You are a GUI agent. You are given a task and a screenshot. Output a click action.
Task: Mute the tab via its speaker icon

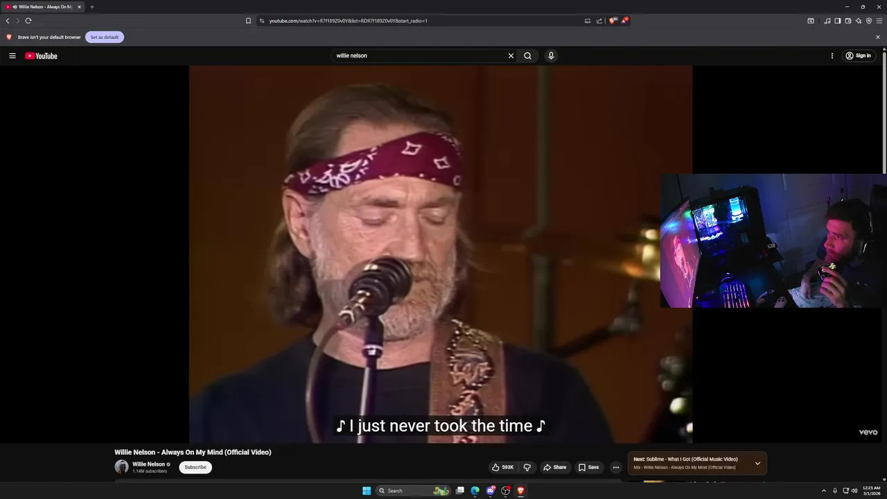(15, 7)
